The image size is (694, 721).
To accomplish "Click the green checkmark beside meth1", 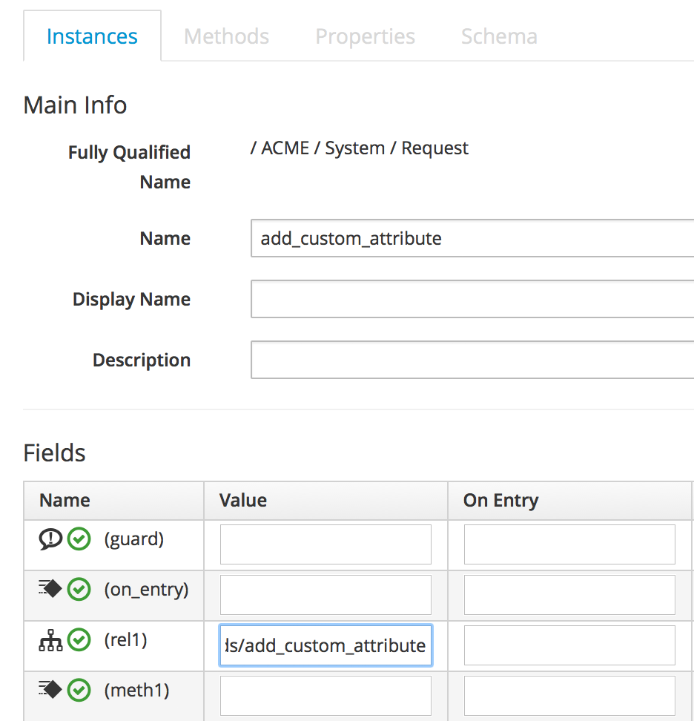I will (79, 691).
